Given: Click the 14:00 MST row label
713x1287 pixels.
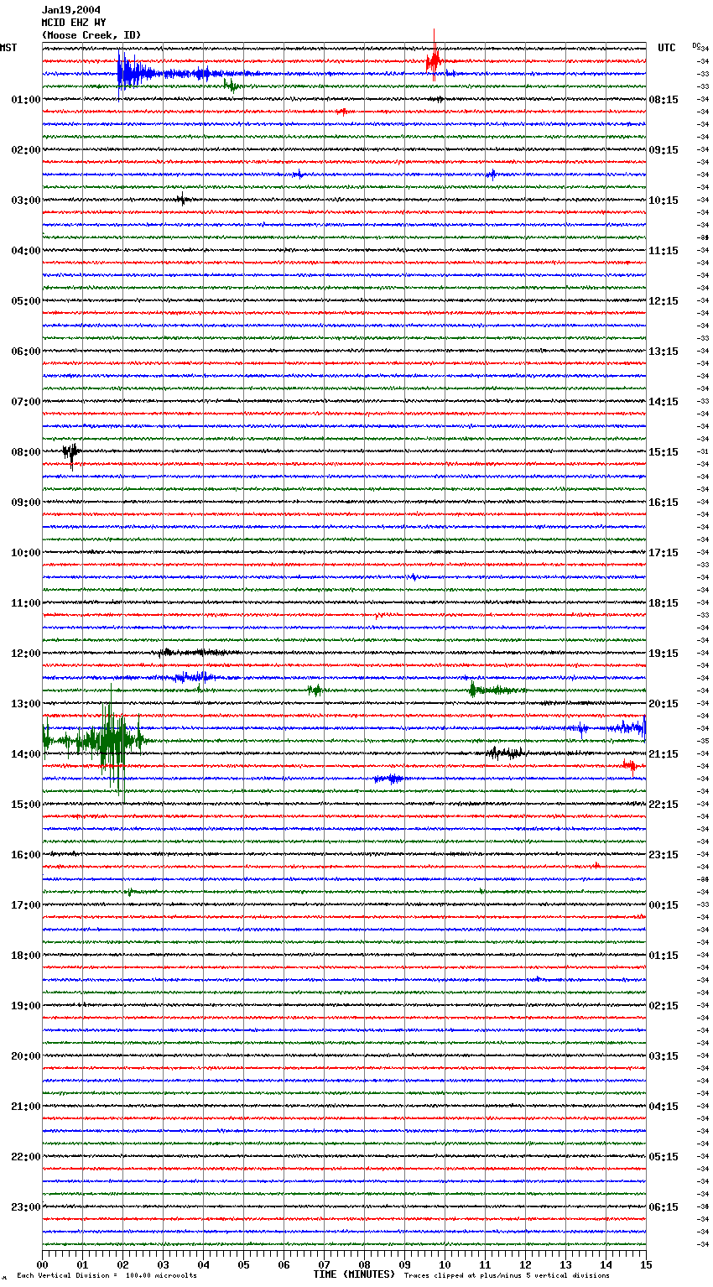Looking at the screenshot, I should point(26,754).
